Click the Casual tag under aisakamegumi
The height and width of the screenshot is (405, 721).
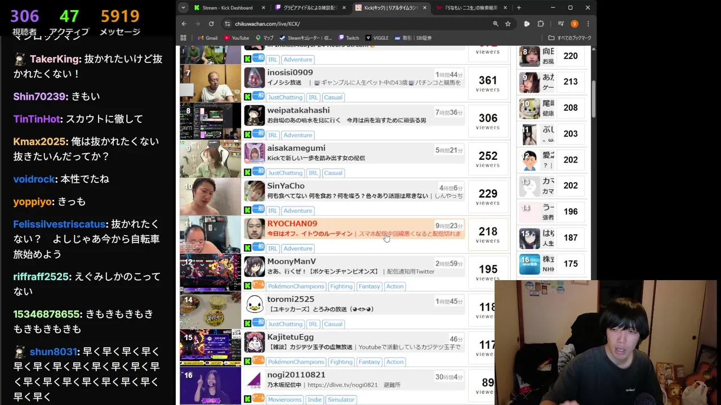333,173
